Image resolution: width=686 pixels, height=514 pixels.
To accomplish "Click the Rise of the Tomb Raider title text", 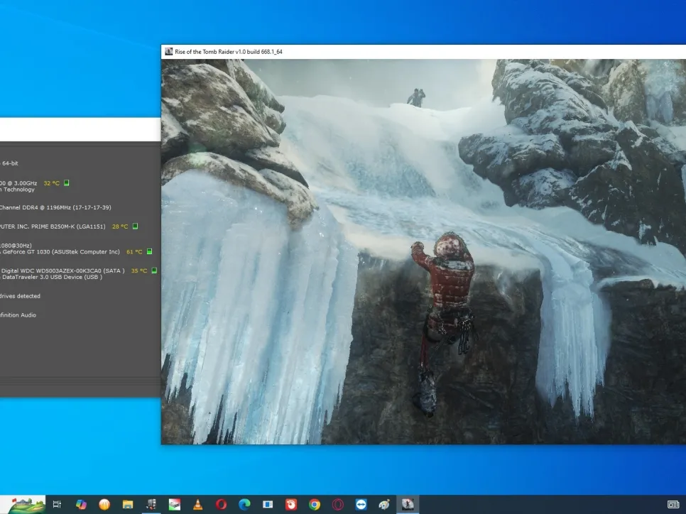I will pyautogui.click(x=229, y=52).
